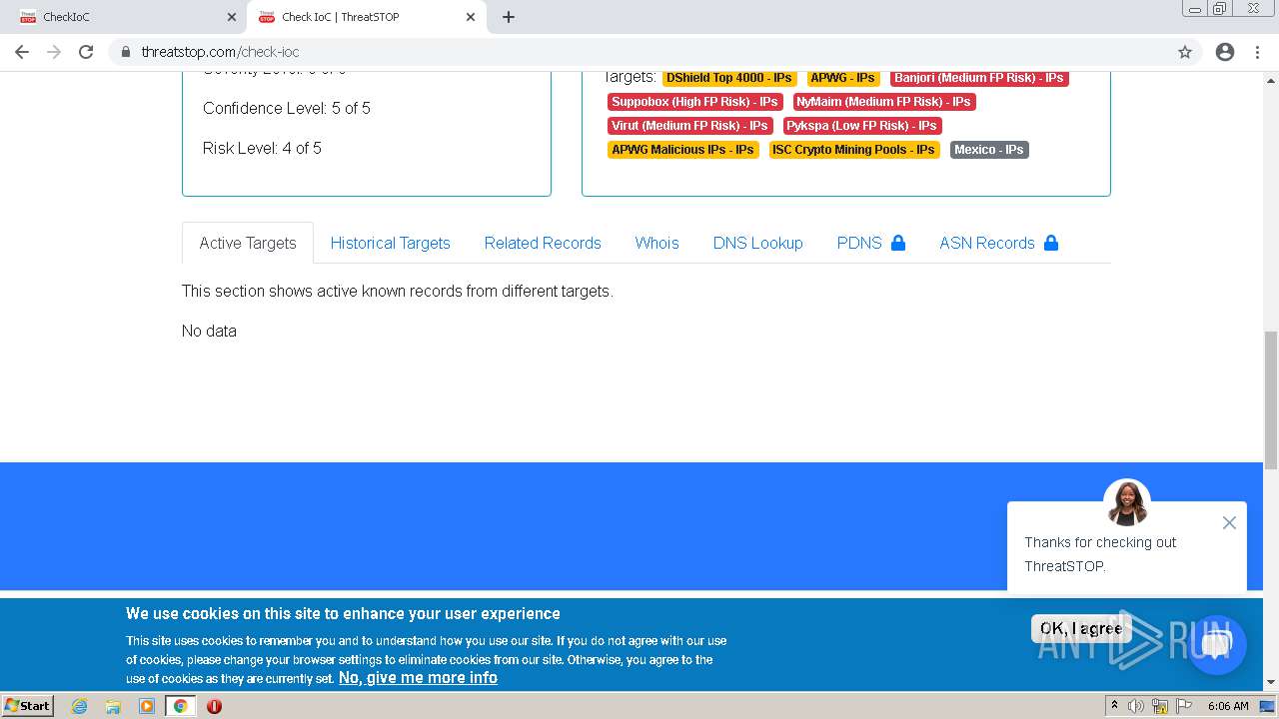Open the Historical Targets tab
Viewport: 1279px width, 719px height.
[391, 243]
